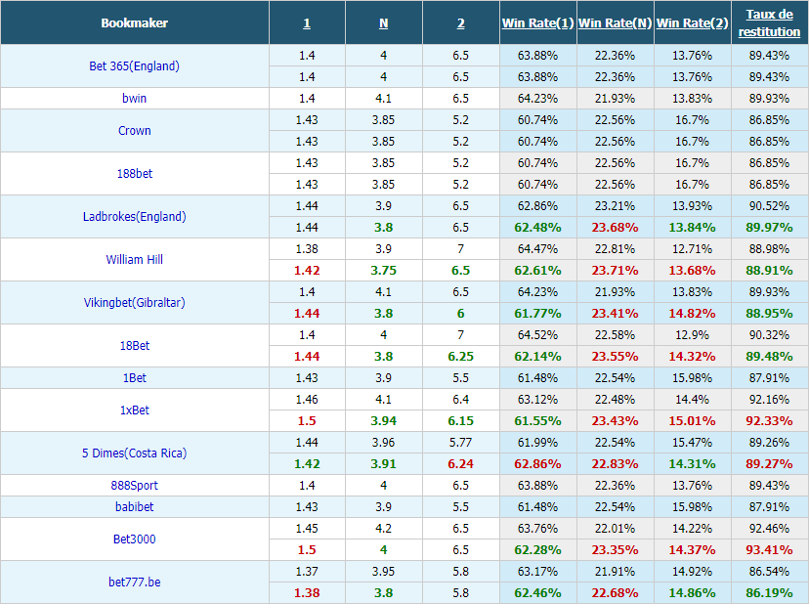809x604 pixels.
Task: Click Vikingbet green 6 away odds
Action: click(x=461, y=314)
